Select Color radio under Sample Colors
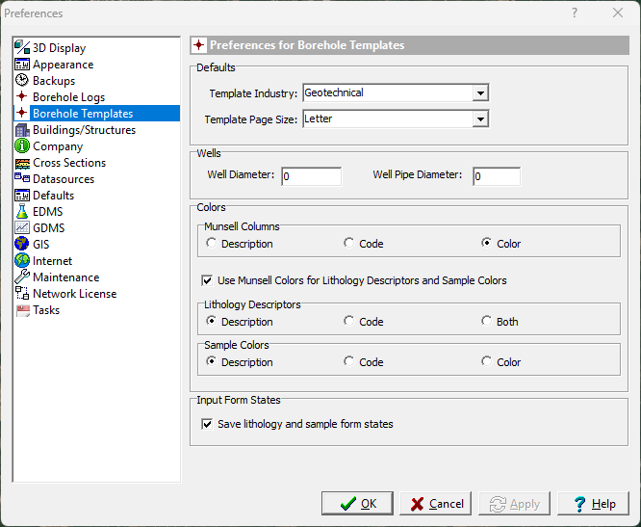 [x=487, y=362]
